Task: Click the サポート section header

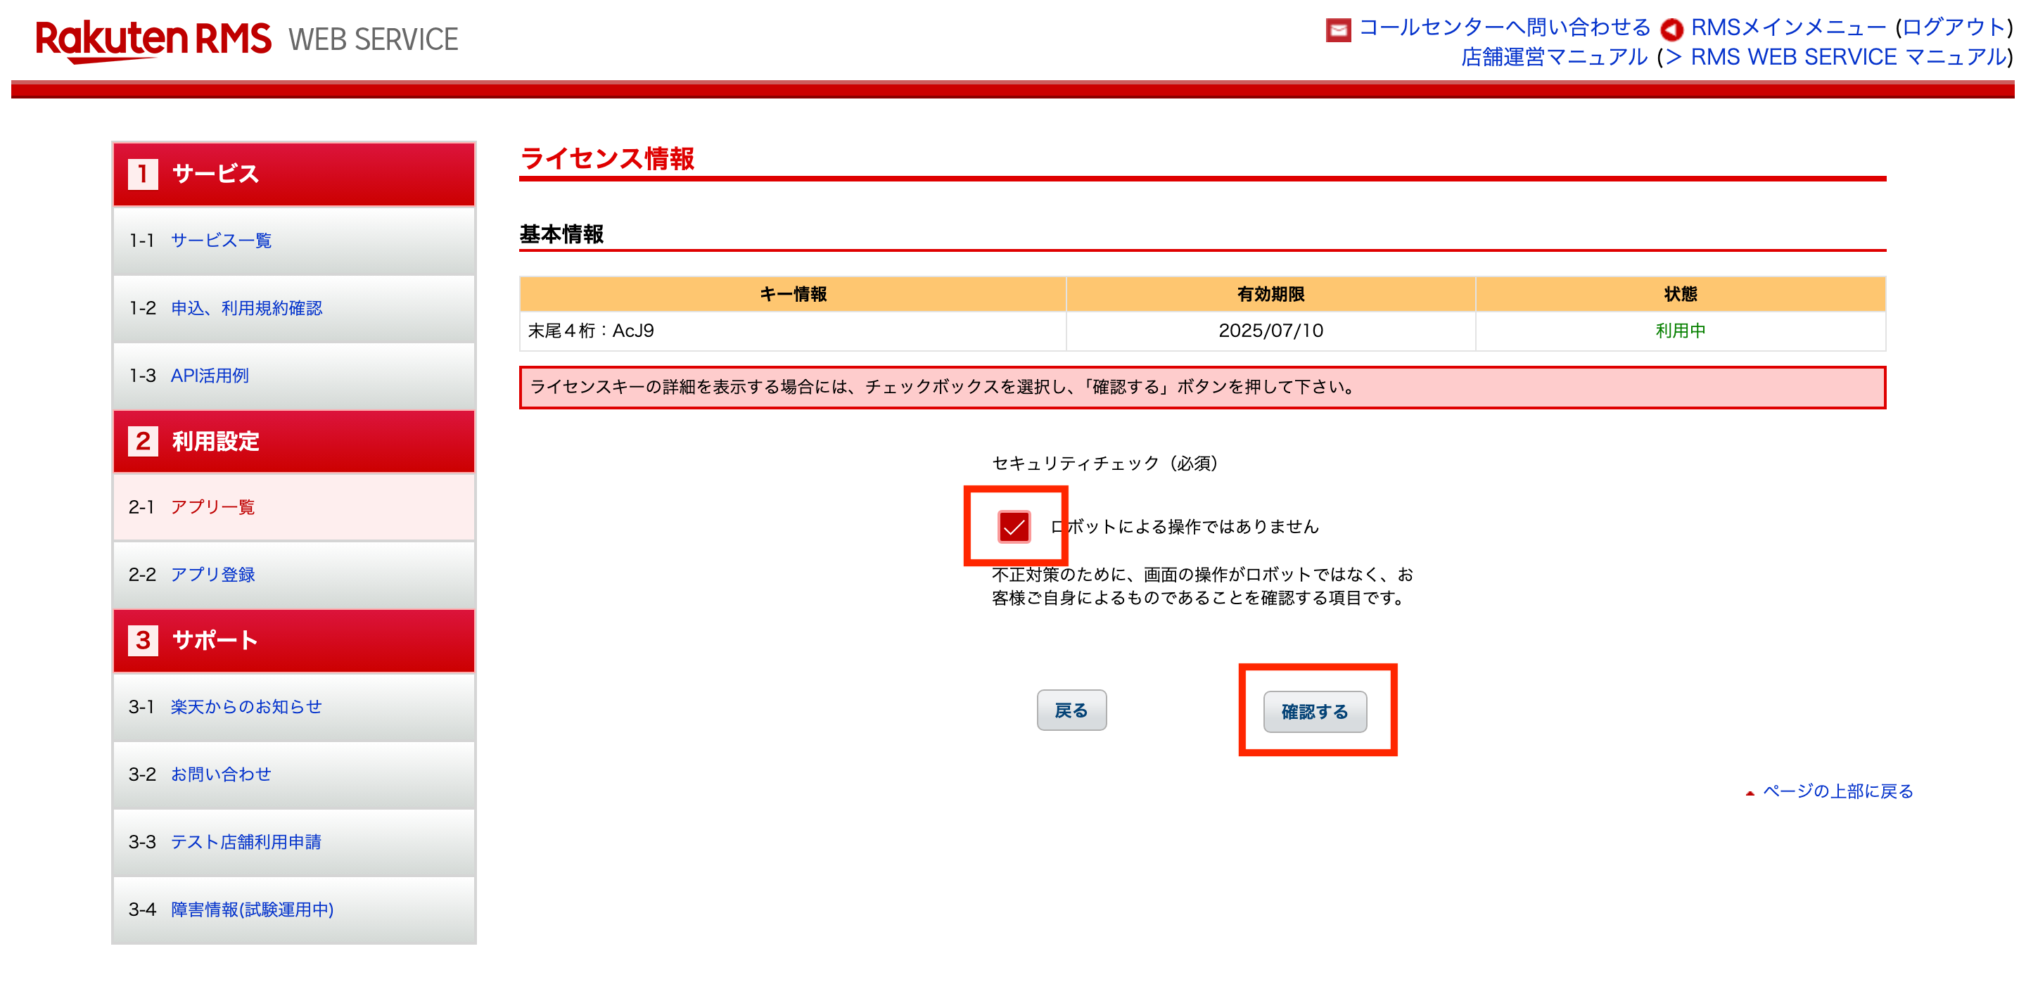Action: [x=294, y=641]
